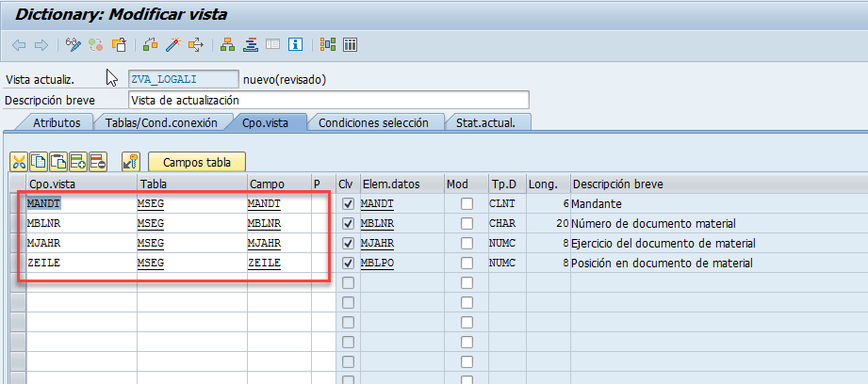This screenshot has width=868, height=384.
Task: Select the Cpo.vista tab
Action: pyautogui.click(x=265, y=122)
